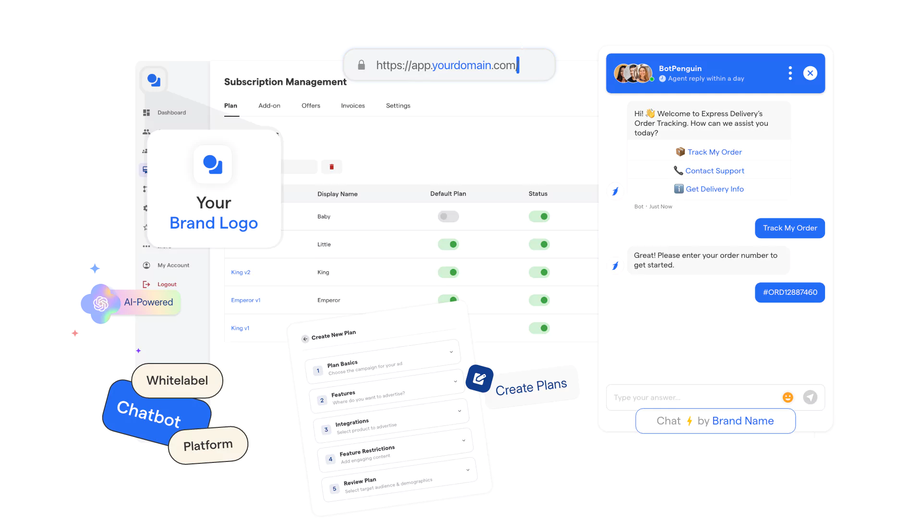Select the Add-on tab

point(268,105)
